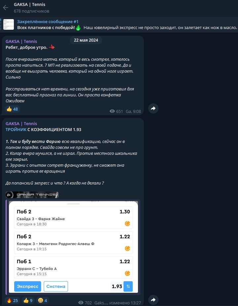This screenshot has height=306, width=238.
Task: Add the grinning face reaction showing 4
Action: click(x=43, y=300)
